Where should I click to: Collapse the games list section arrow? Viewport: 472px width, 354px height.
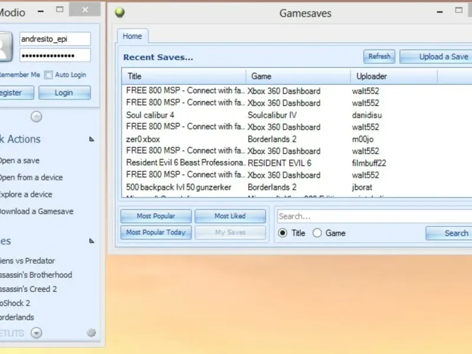91,241
